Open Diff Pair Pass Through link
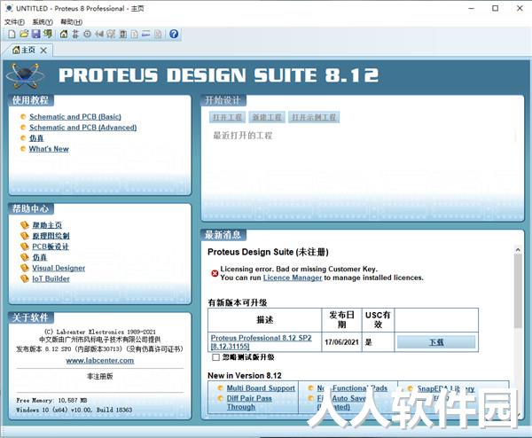The image size is (532, 438). coord(249,403)
